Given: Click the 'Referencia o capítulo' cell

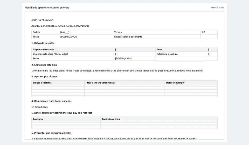Looking at the screenshot, I should pyautogui.click(x=181, y=54).
